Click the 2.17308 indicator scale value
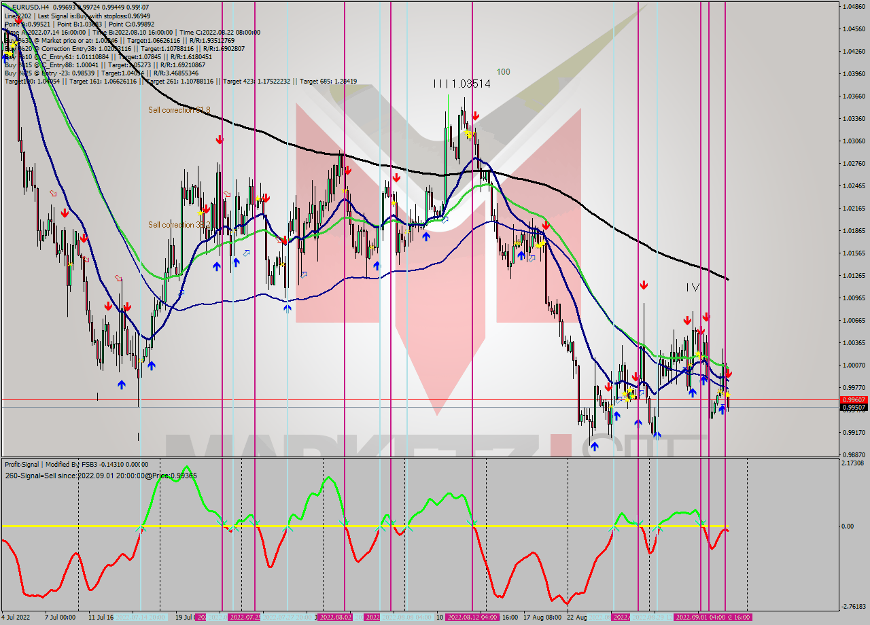870x625 pixels. 854,463
